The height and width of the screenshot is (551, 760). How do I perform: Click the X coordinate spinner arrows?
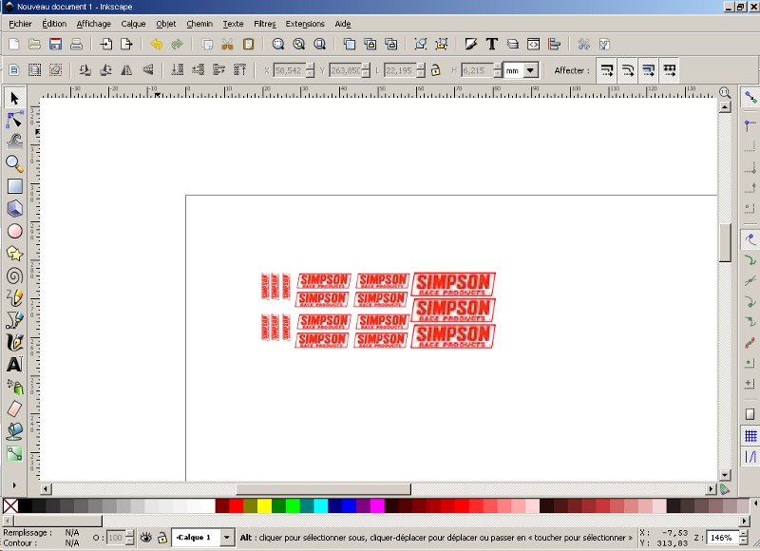311,70
